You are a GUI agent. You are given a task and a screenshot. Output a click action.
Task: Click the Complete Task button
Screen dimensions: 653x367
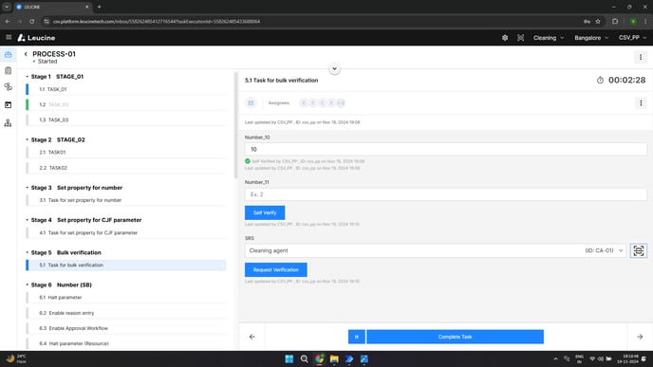[x=456, y=337]
